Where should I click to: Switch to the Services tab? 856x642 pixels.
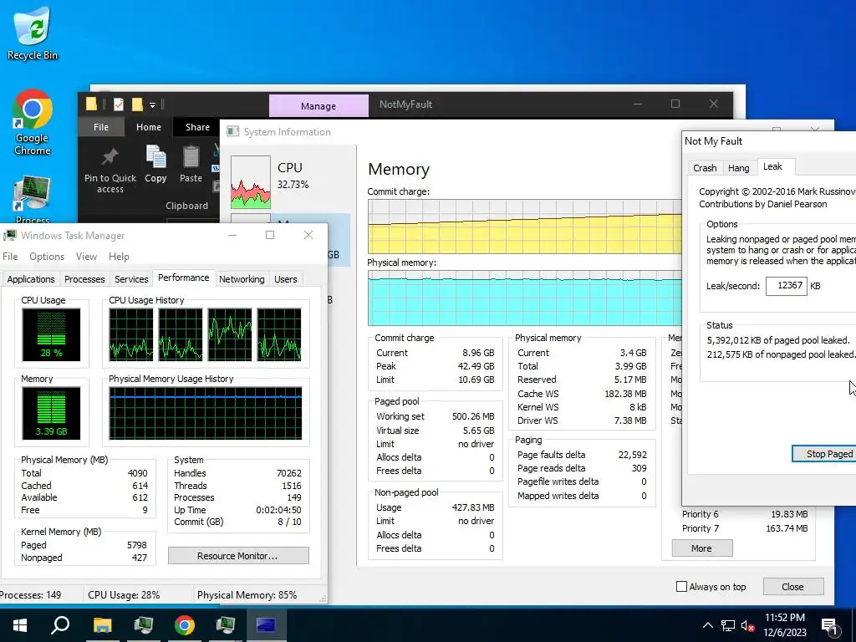point(131,279)
